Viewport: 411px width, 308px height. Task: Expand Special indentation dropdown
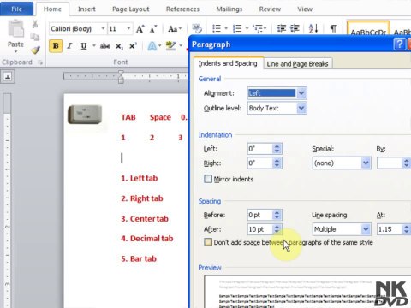(x=366, y=163)
